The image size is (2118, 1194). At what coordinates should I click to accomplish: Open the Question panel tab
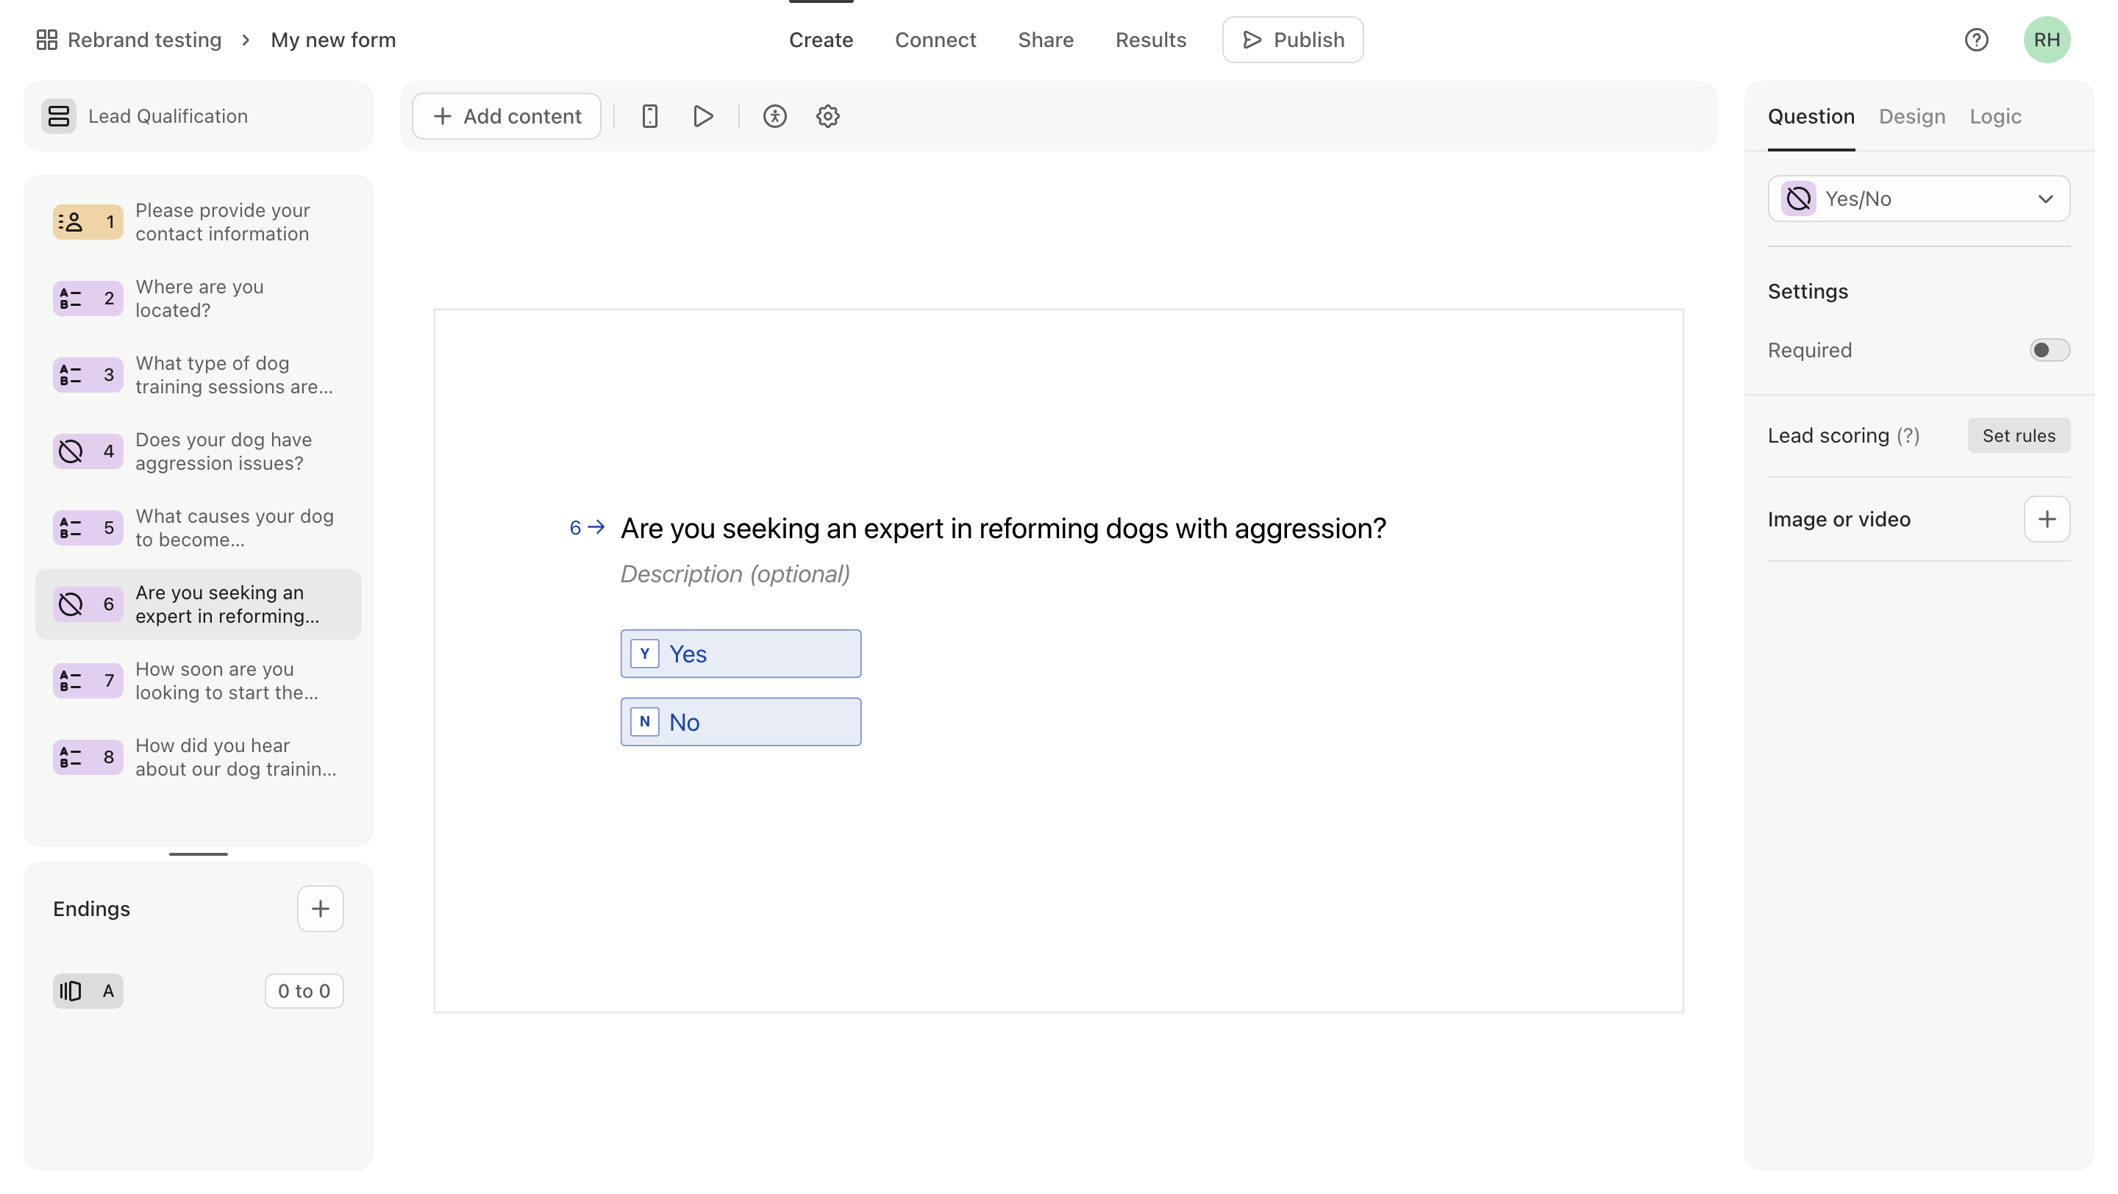[x=1811, y=116]
